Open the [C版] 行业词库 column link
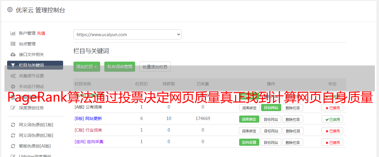The image size is (379, 157). tap(88, 130)
